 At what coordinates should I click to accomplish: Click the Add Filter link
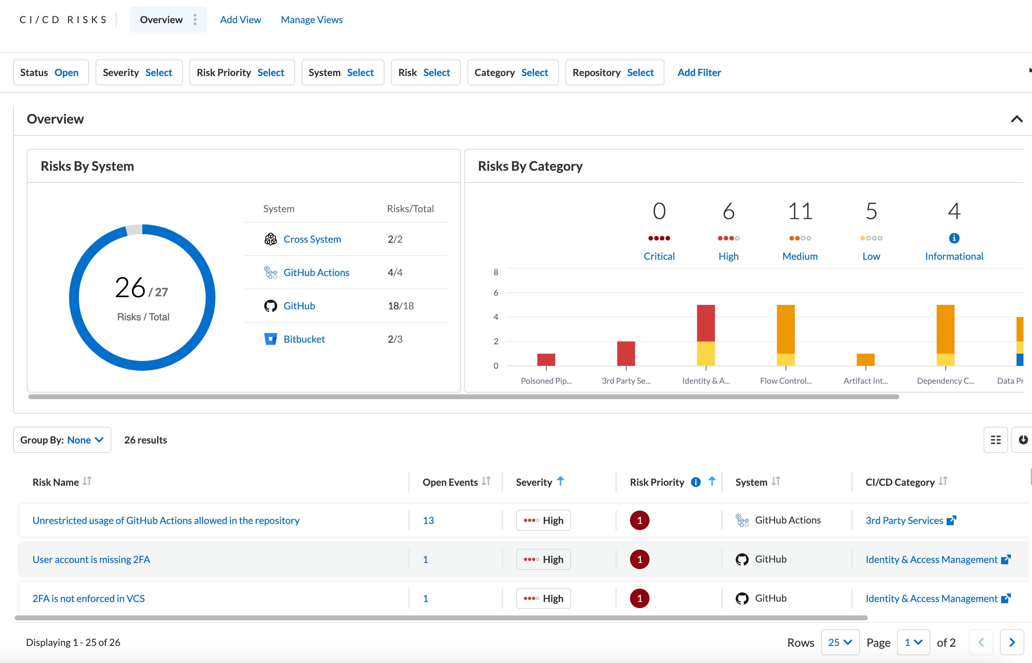(x=699, y=73)
